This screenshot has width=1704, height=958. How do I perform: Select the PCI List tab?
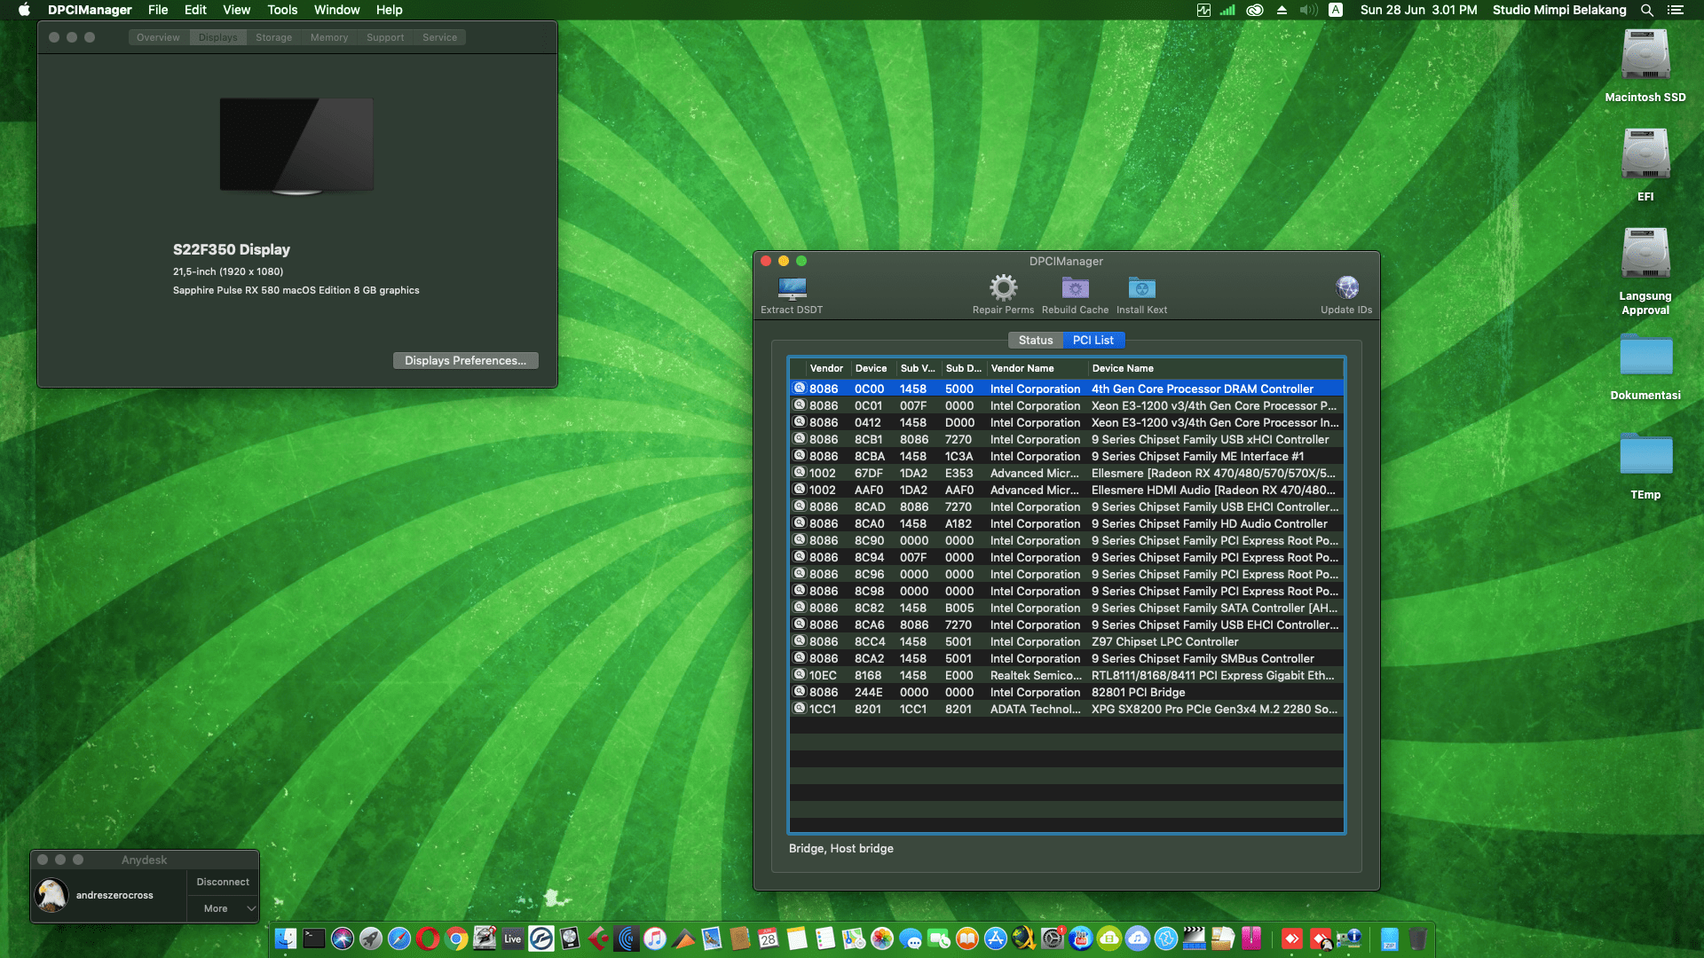point(1093,341)
